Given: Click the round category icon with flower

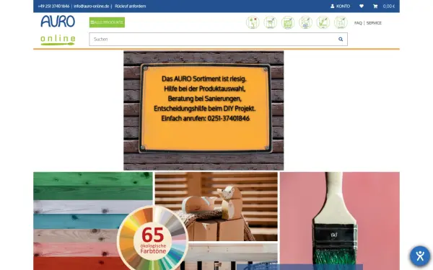Looking at the screenshot, I should point(253,22).
